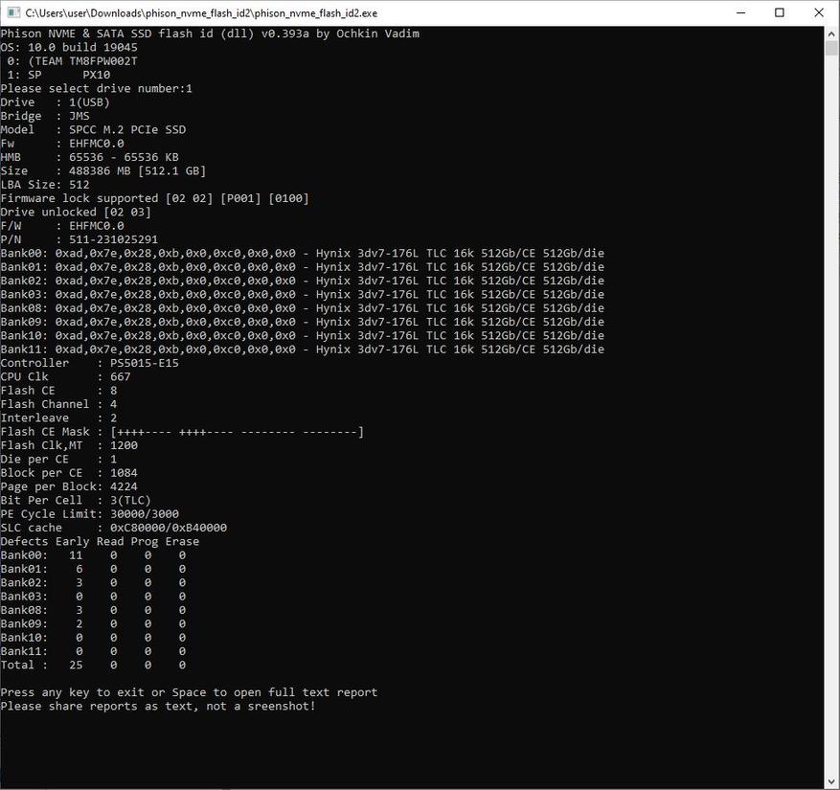
Task: Click the 'LBA Size: 512' line
Action: pos(45,185)
